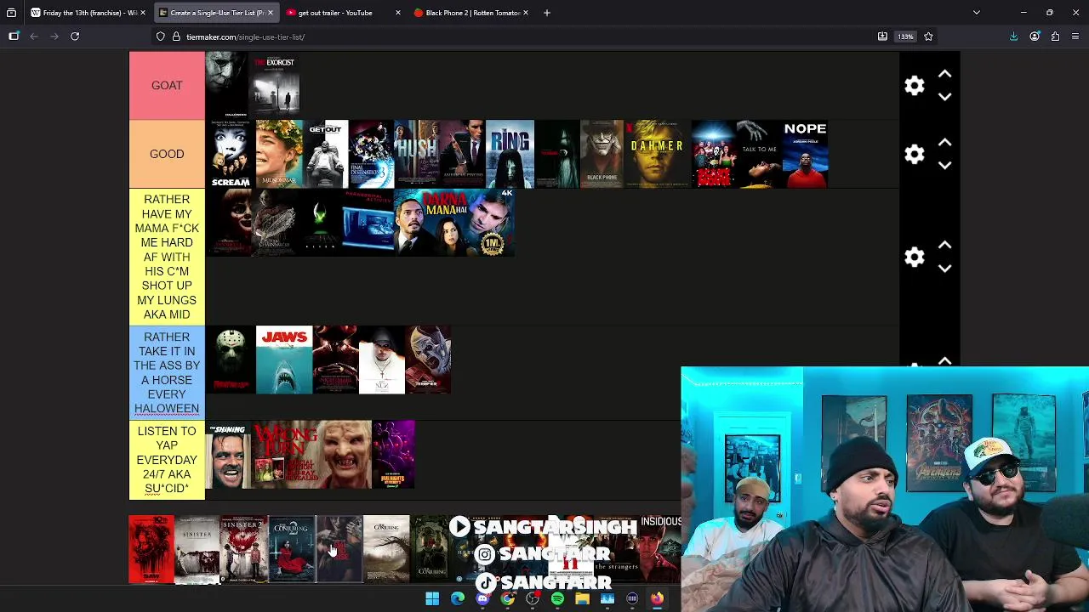1089x612 pixels.
Task: Move the MID tier row down
Action: click(x=944, y=269)
